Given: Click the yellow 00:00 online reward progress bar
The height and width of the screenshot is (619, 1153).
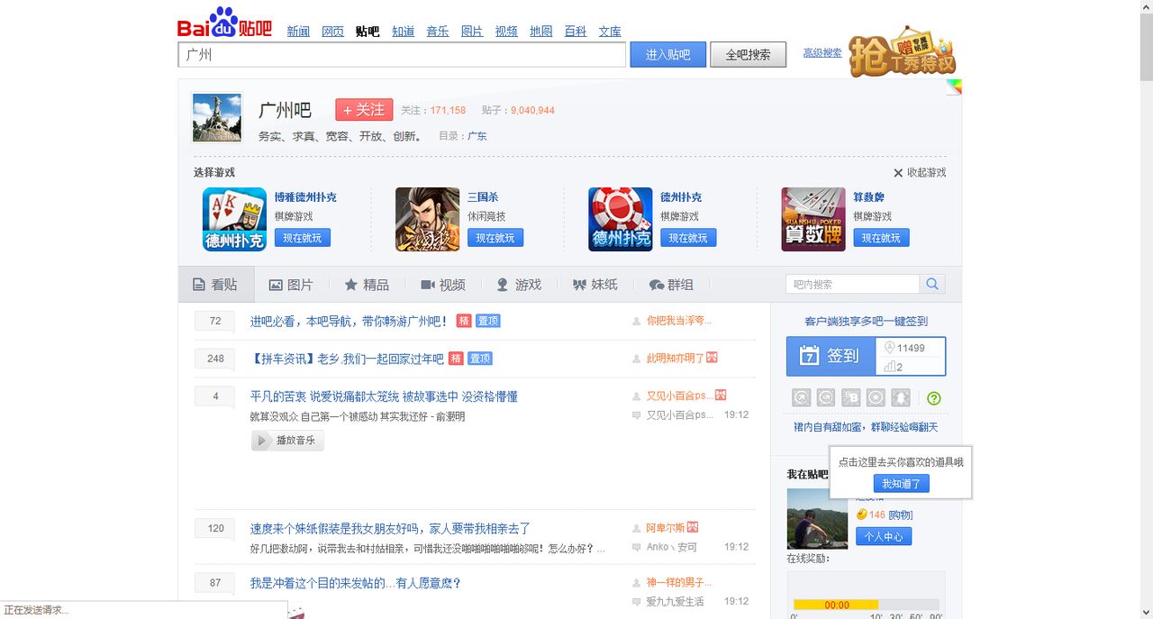Looking at the screenshot, I should (x=836, y=605).
